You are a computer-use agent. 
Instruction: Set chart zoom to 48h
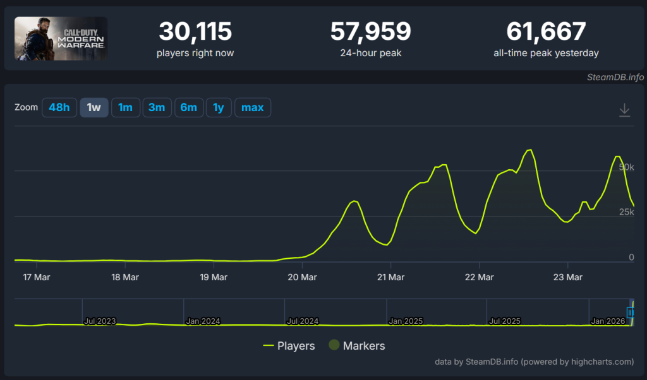(59, 107)
